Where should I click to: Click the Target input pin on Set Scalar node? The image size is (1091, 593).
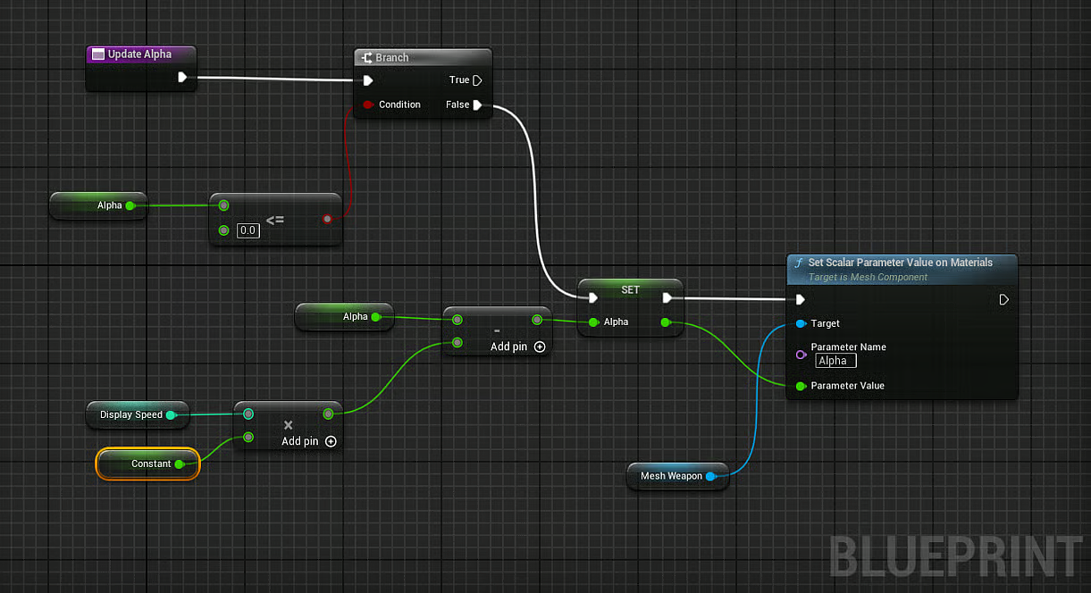click(801, 323)
